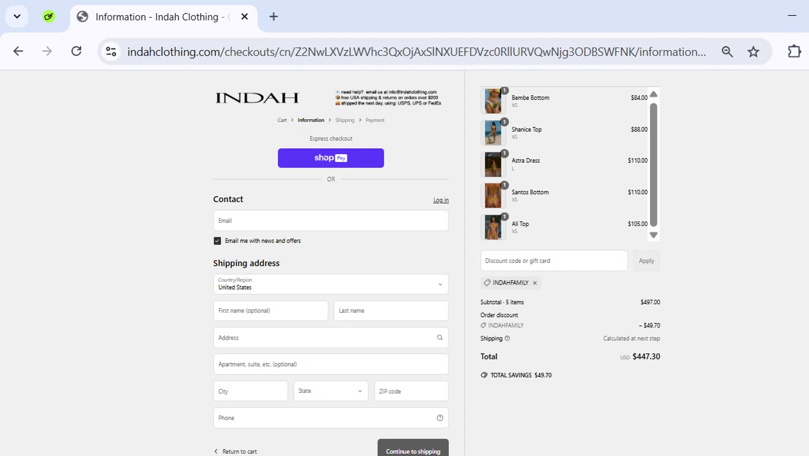Go back to the previous page
This screenshot has width=809, height=456.
[18, 51]
